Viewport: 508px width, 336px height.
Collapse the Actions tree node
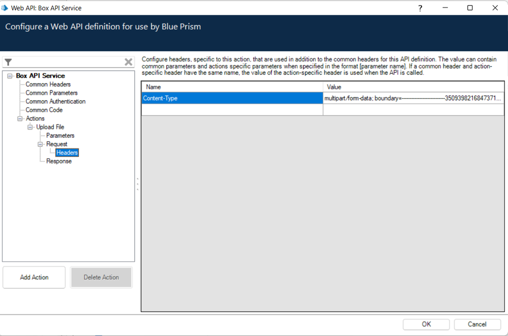coord(20,118)
